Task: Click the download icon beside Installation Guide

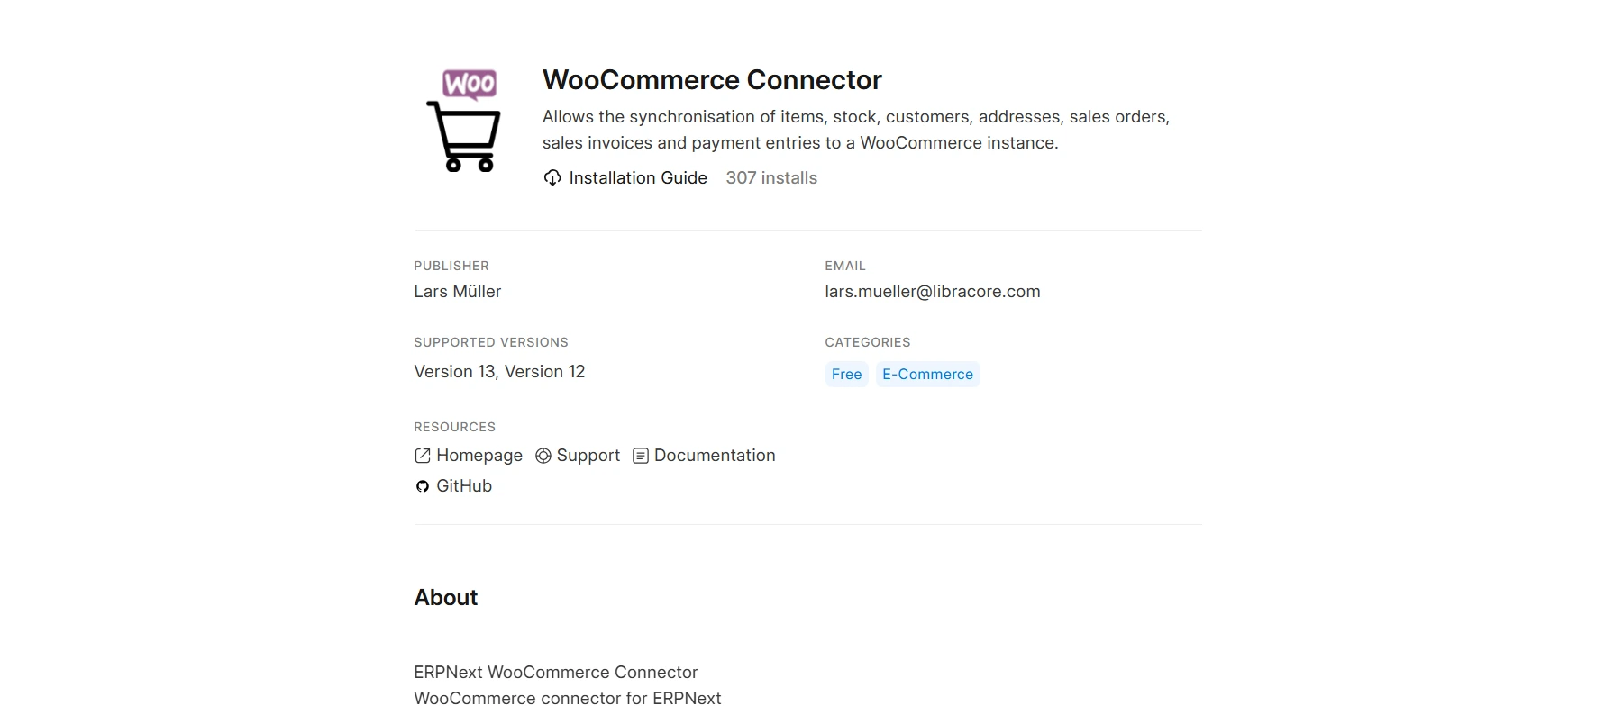Action: pos(552,178)
